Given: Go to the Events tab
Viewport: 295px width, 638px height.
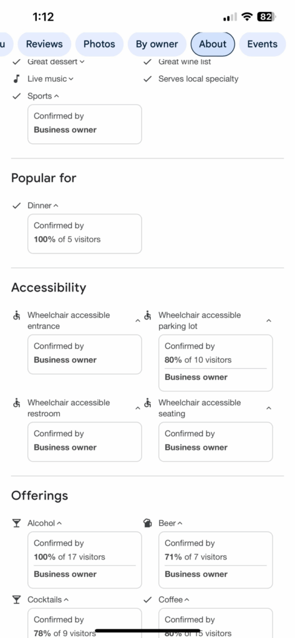Looking at the screenshot, I should pos(263,44).
